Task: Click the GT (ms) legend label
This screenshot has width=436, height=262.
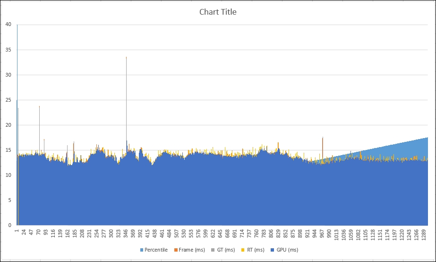Action: point(225,250)
